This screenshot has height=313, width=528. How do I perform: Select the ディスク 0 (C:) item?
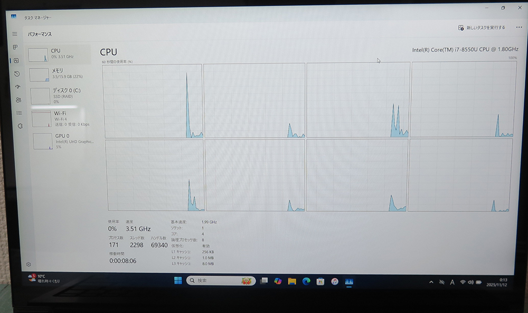point(61,96)
